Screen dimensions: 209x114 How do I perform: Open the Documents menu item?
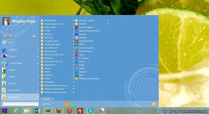pos(14,90)
